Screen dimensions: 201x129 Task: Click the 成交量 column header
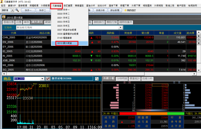point(178,33)
